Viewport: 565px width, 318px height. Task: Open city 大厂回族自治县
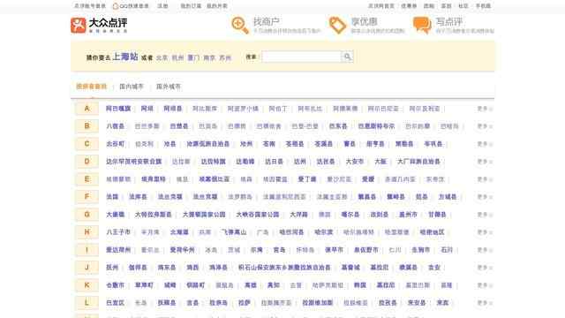pyautogui.click(x=418, y=162)
